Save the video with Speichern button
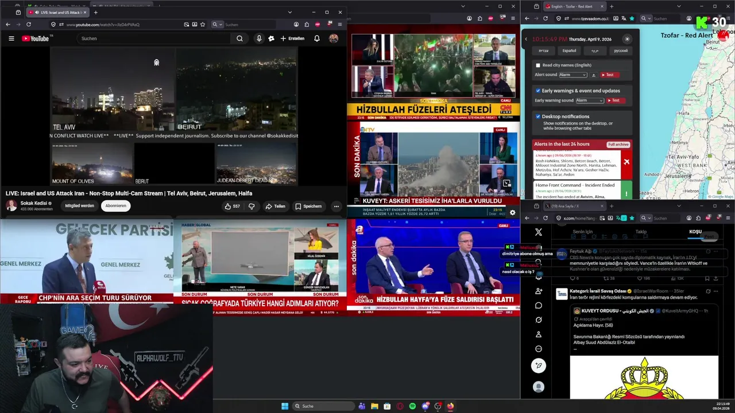Screen dimensions: 735x413 coord(308,206)
